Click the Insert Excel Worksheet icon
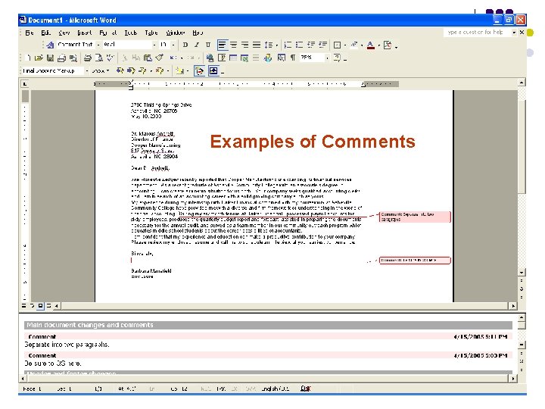 pos(244,58)
